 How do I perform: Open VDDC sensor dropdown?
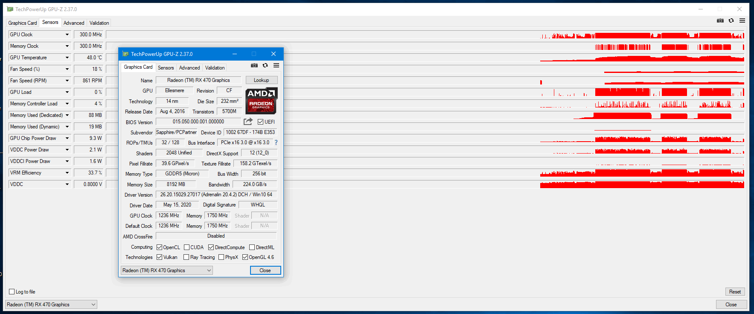67,184
